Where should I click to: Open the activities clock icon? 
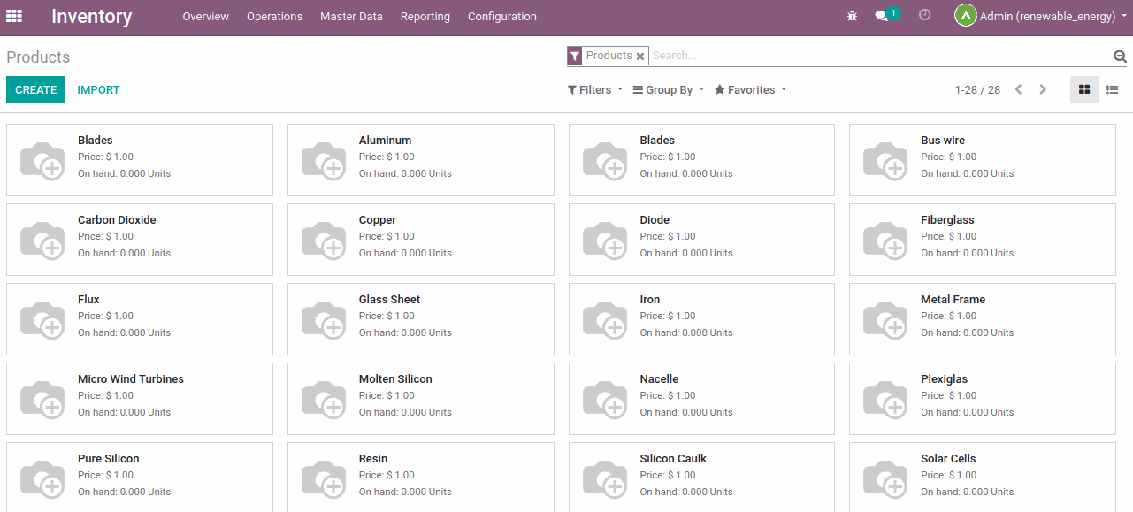coord(924,15)
